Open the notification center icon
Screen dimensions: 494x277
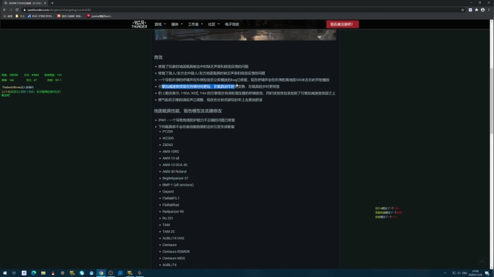click(487, 273)
